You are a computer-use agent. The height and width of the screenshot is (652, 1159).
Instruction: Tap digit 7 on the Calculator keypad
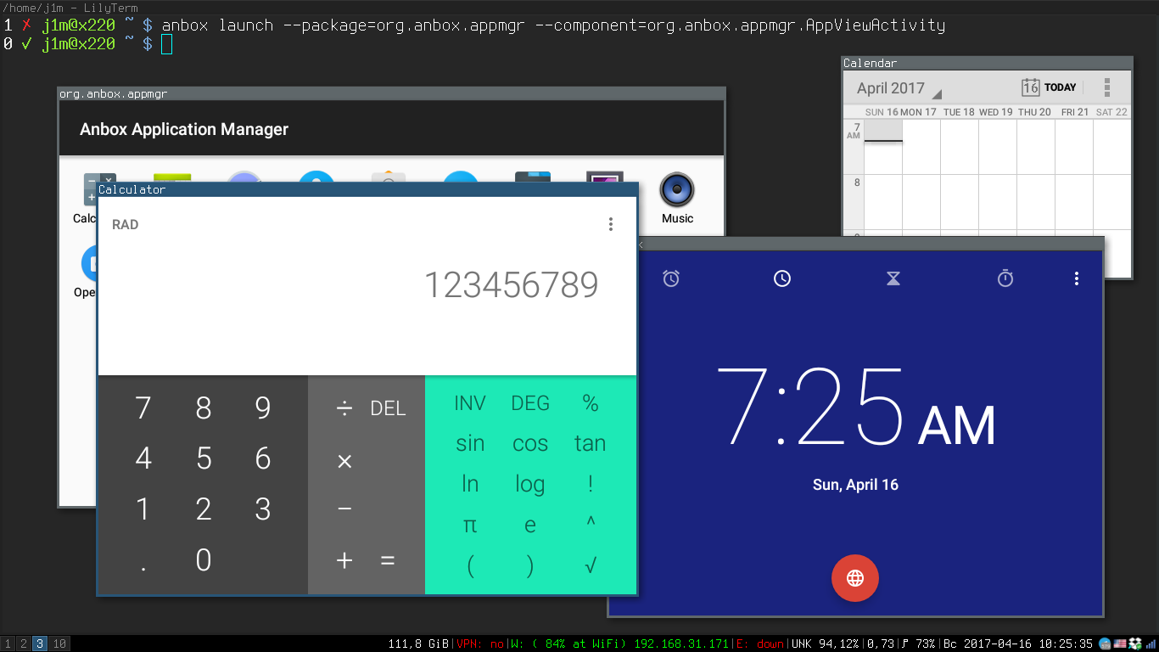pos(143,408)
